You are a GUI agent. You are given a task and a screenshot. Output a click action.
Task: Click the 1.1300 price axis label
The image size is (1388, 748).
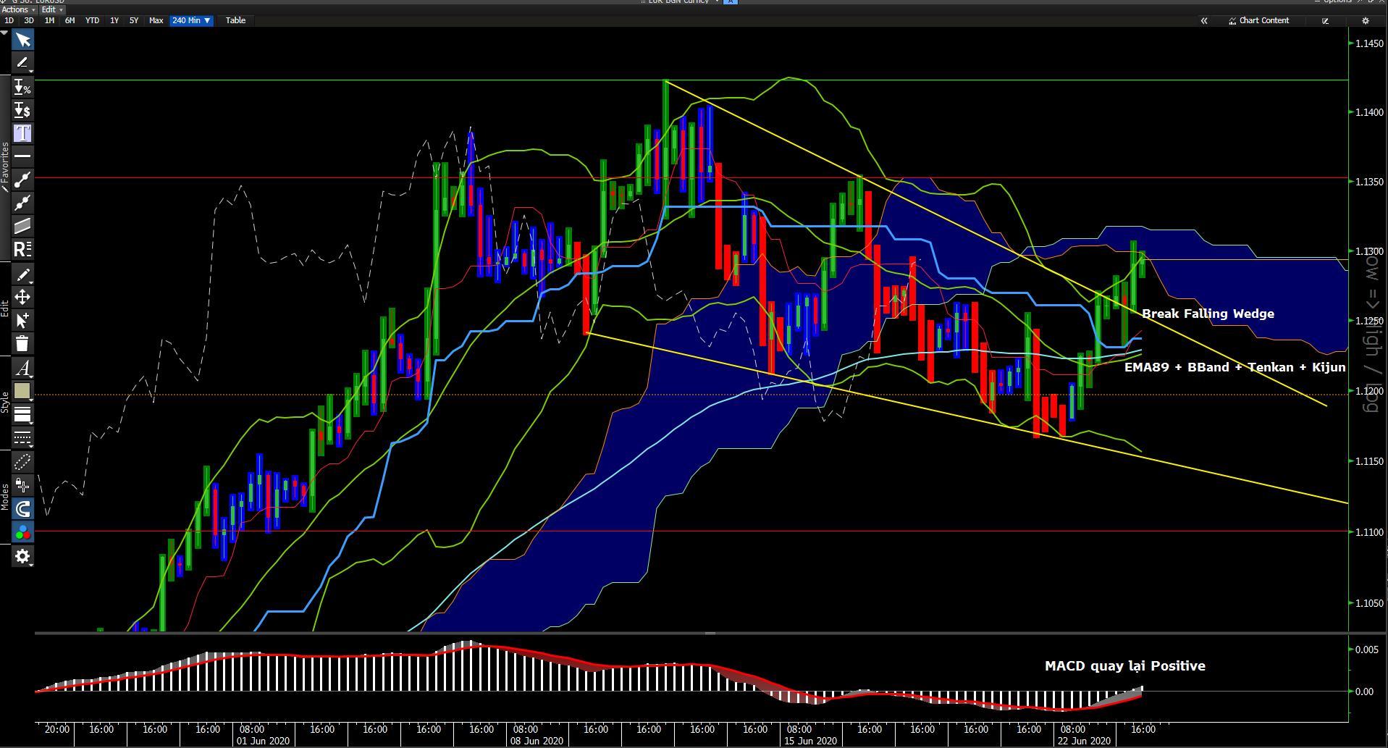pos(1370,252)
